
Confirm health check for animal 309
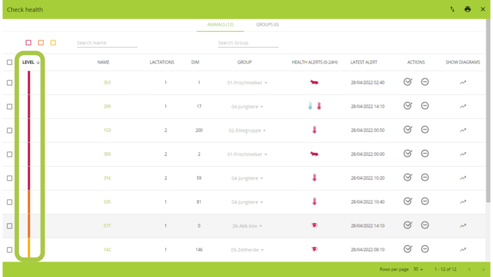tap(408, 153)
